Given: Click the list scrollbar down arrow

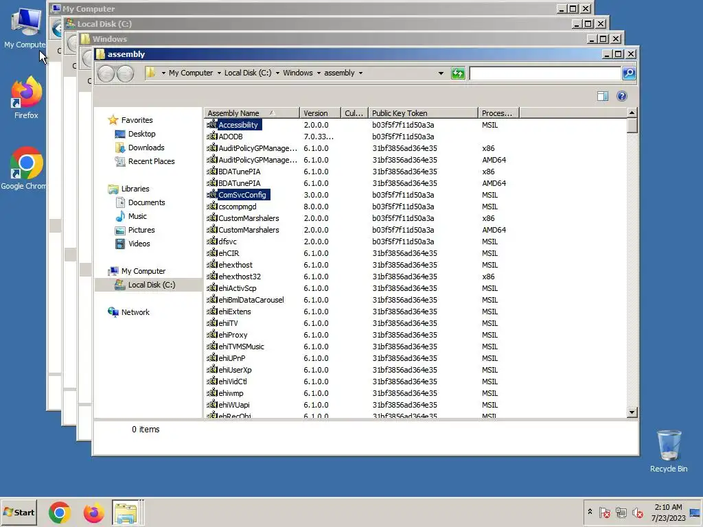Looking at the screenshot, I should tap(632, 412).
